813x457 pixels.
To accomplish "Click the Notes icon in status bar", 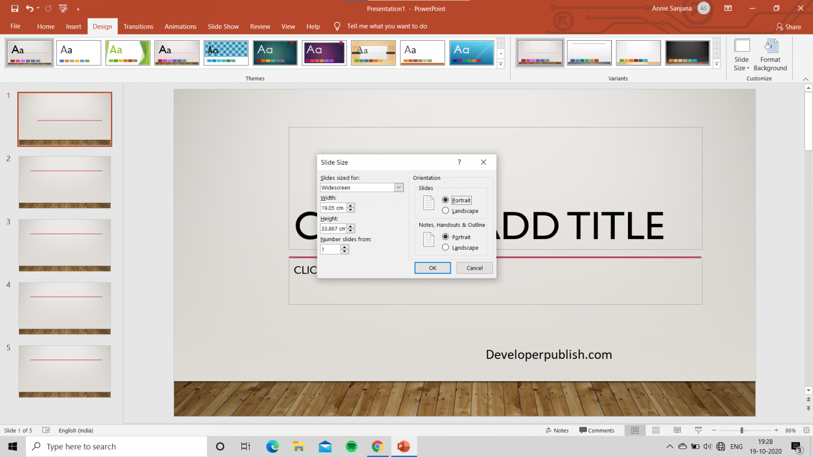I will coord(557,430).
